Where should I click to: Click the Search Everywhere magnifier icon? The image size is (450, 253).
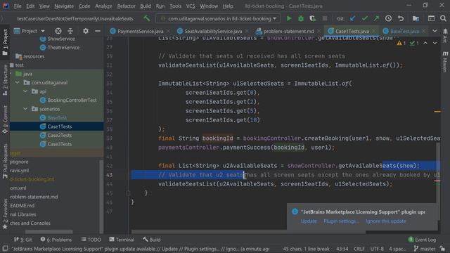443,19
